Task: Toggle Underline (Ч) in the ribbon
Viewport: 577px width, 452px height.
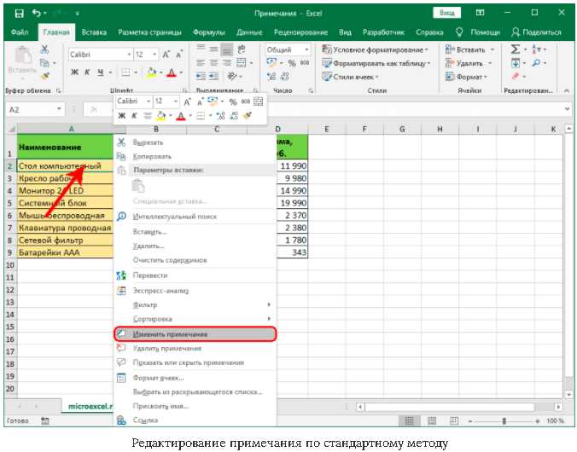Action: point(101,72)
